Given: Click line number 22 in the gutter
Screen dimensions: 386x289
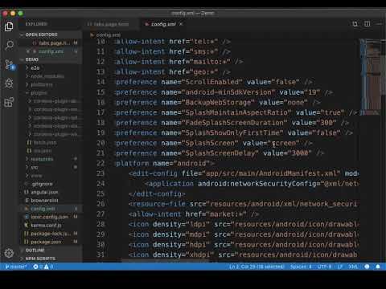Looking at the screenshot, I should point(101,163).
